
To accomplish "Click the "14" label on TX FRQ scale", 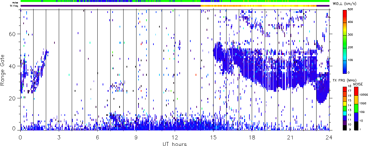I will point(349,105).
